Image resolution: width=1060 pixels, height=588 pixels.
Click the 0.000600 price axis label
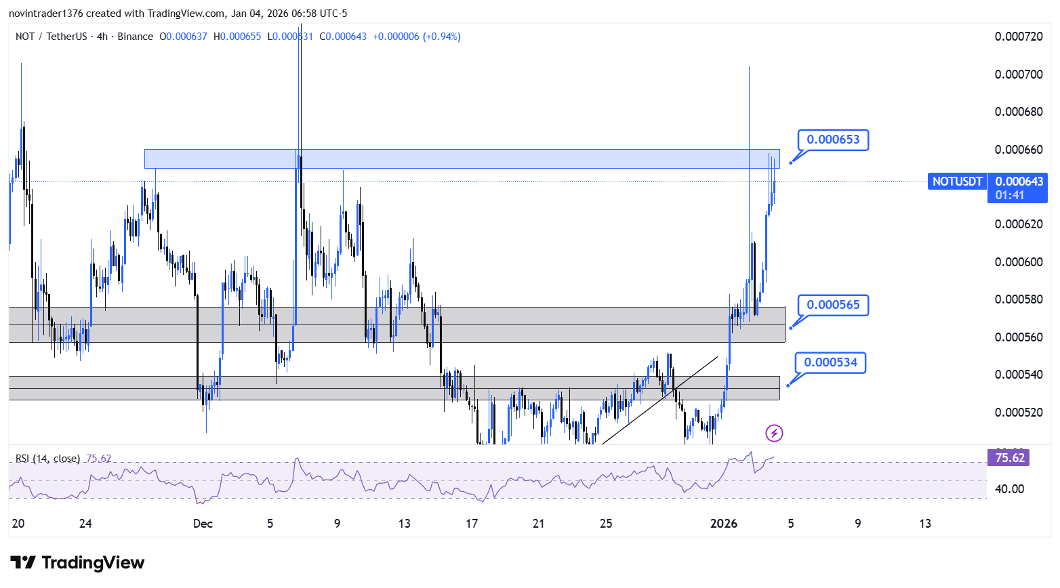[1019, 262]
